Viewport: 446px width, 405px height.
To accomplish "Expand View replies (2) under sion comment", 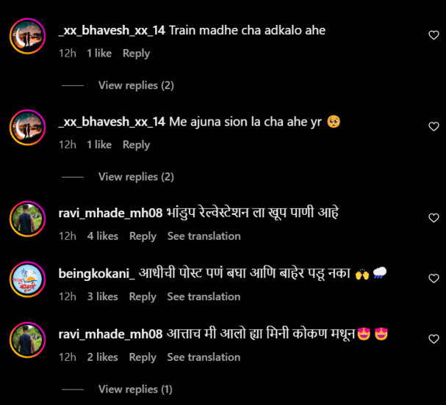I will point(136,177).
